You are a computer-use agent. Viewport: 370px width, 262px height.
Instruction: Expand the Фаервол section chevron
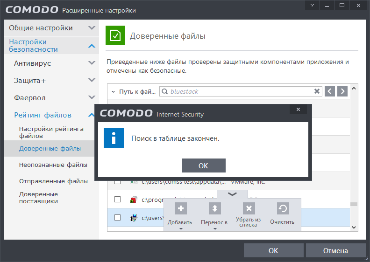[92, 97]
